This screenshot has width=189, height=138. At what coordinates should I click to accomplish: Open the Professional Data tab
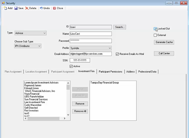pyautogui.click(x=147, y=72)
